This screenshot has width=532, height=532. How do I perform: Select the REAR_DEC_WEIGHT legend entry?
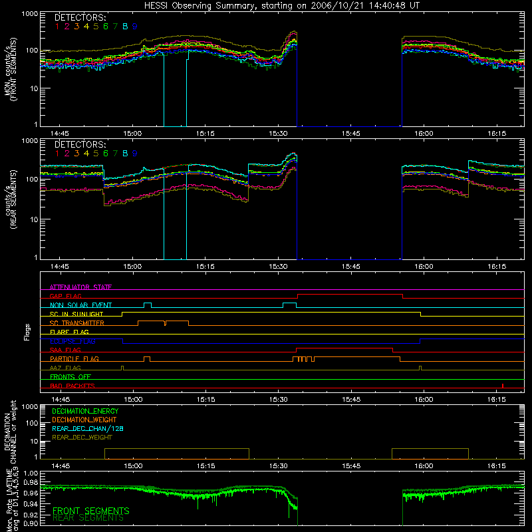tap(82, 438)
